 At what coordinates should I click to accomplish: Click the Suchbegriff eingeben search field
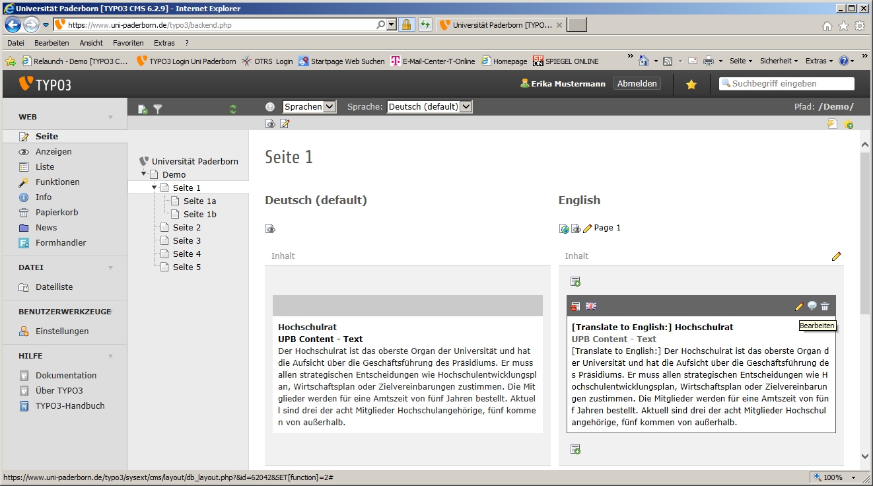786,84
